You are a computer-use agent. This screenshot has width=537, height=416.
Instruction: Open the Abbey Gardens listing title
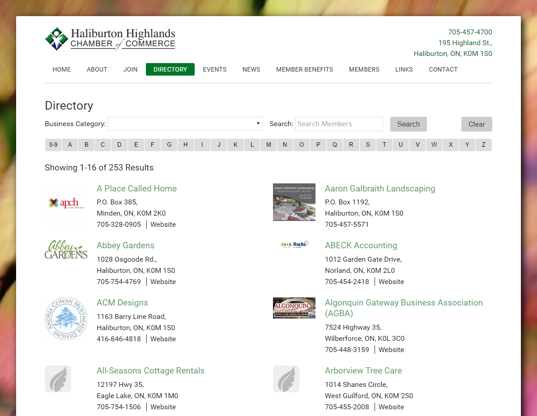click(x=125, y=245)
